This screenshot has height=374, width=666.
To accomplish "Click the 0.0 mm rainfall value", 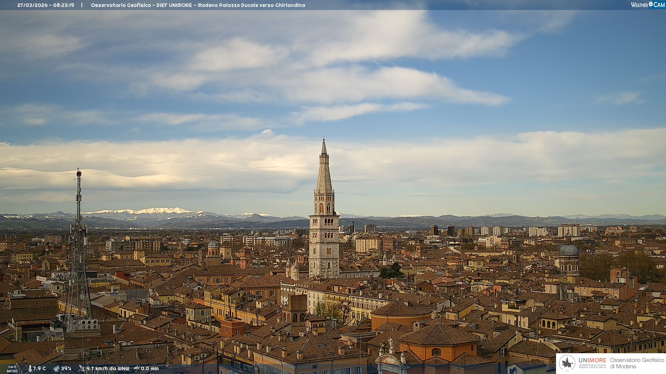I will [150, 368].
